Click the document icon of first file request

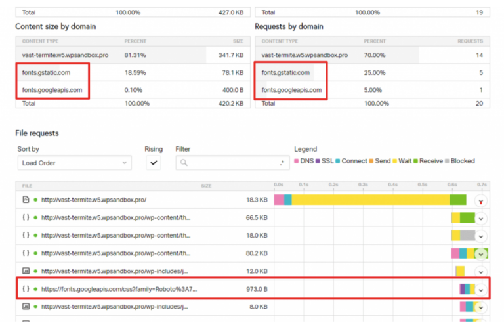(26, 200)
